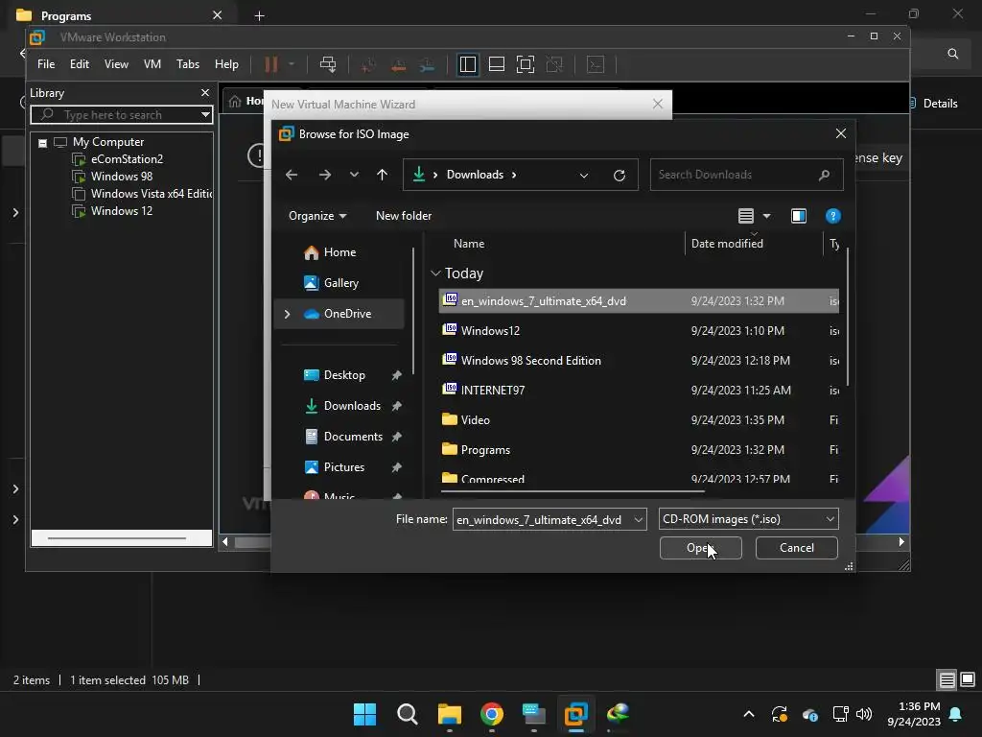Click the Send Ctrl+Alt+Del toolbar icon

pyautogui.click(x=328, y=64)
